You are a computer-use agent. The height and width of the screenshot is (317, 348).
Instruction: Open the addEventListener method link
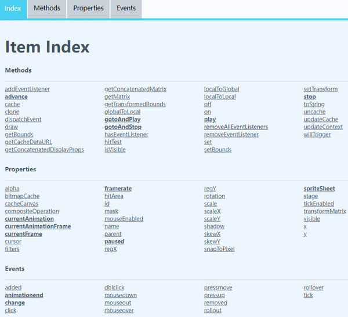pos(27,89)
